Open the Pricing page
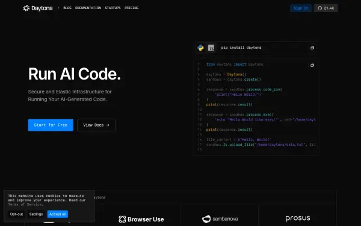This screenshot has height=226, width=361. pos(131,8)
